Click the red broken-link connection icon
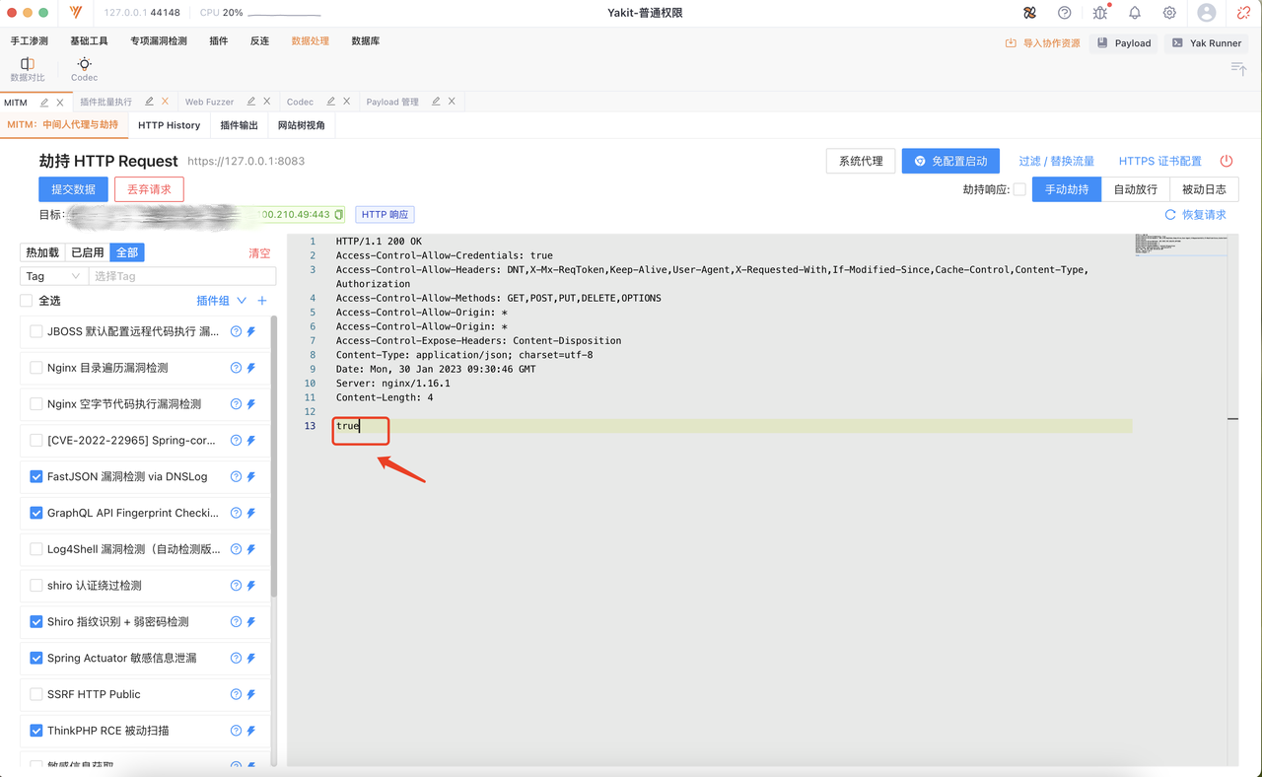 tap(1244, 13)
